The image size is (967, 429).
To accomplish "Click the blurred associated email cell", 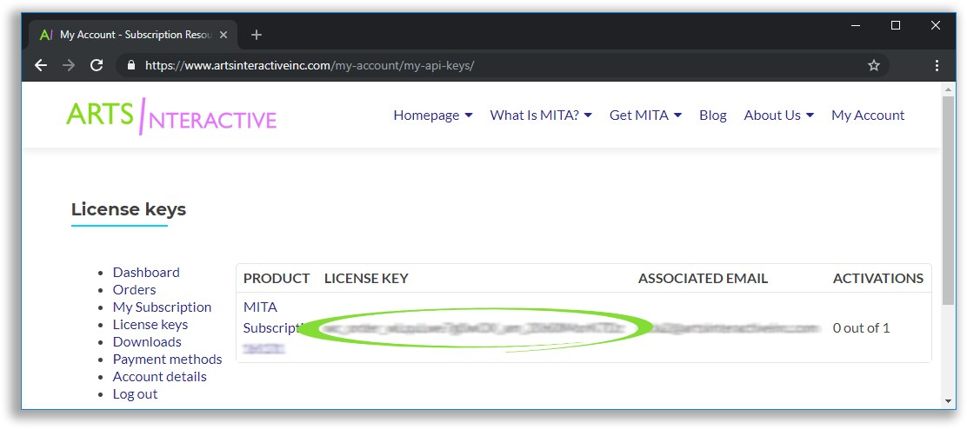I will coord(736,328).
